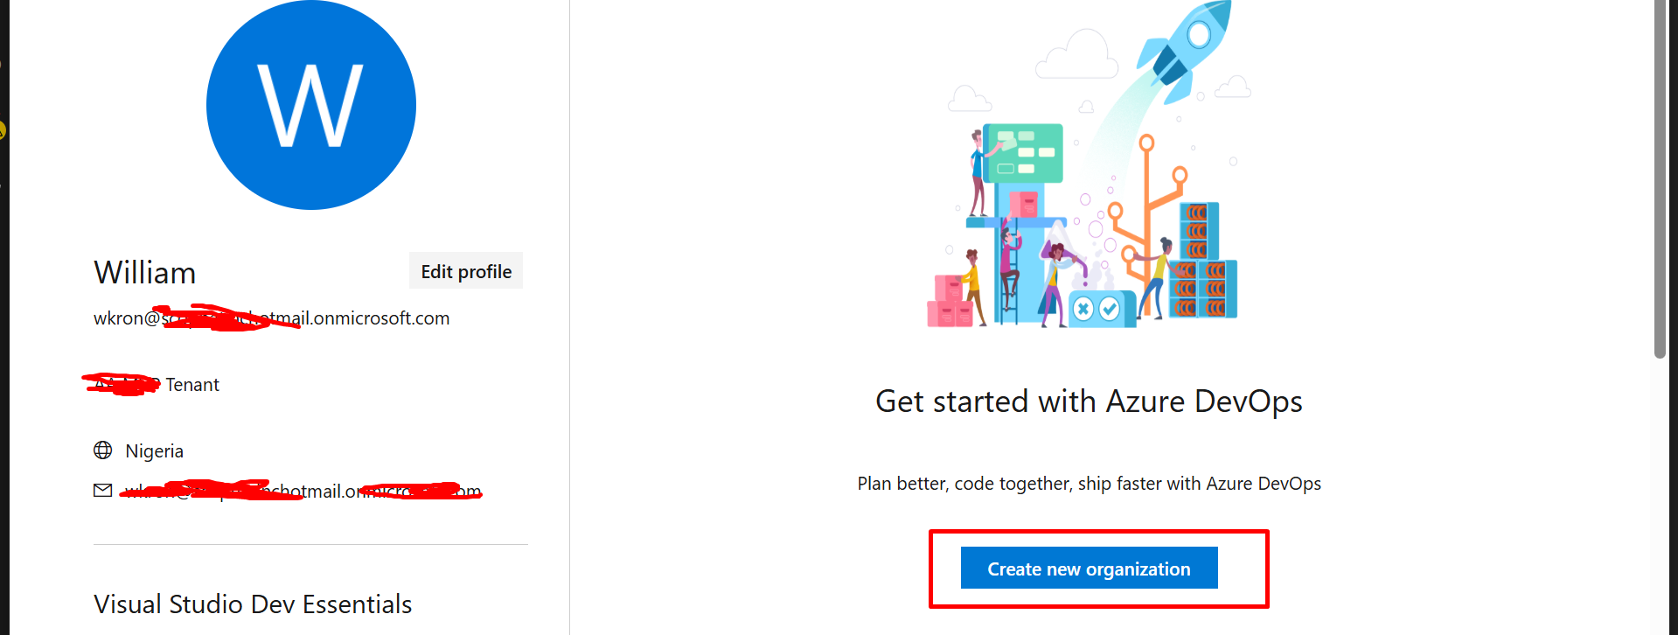
Task: Click Create new organization button
Action: pyautogui.click(x=1089, y=569)
